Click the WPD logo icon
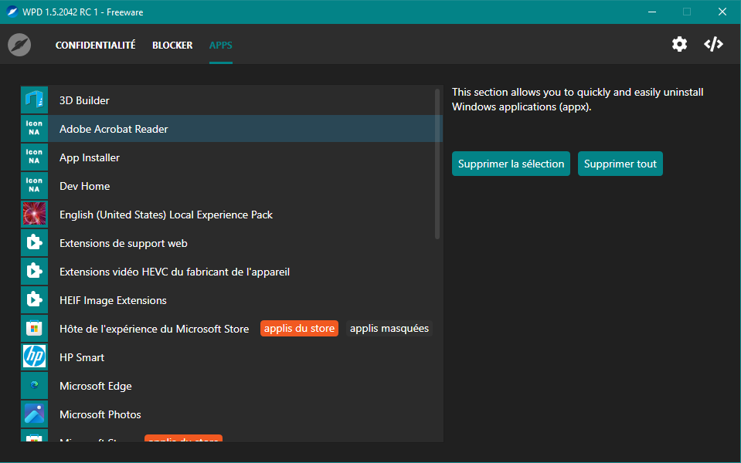 (19, 45)
